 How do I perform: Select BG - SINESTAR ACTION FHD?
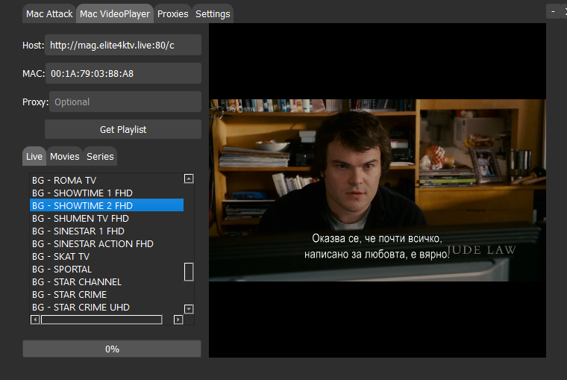(x=107, y=243)
